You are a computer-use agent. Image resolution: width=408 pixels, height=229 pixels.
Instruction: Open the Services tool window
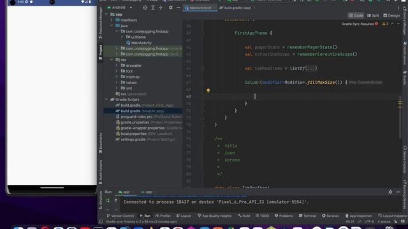click(330, 216)
